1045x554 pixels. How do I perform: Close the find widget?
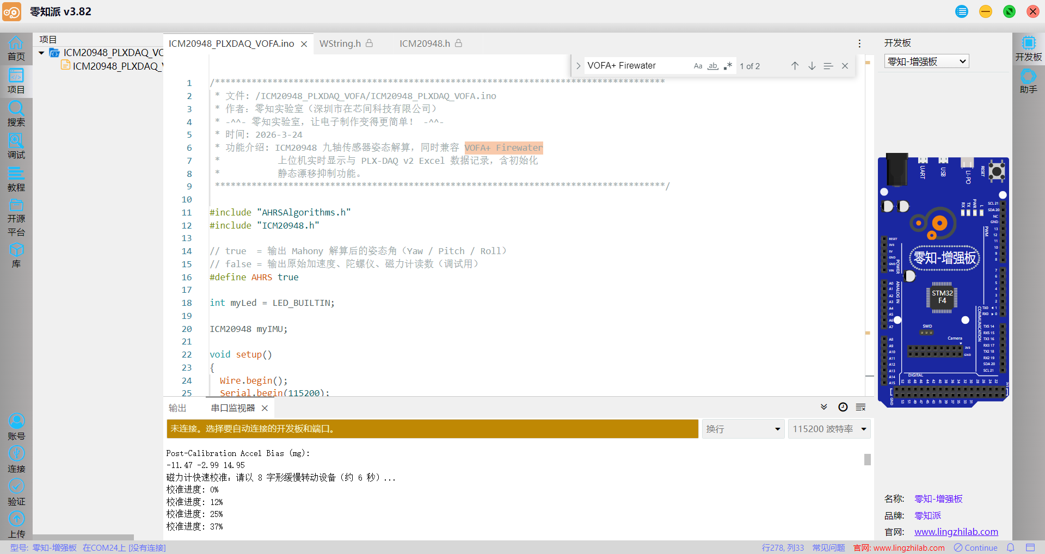coord(845,66)
